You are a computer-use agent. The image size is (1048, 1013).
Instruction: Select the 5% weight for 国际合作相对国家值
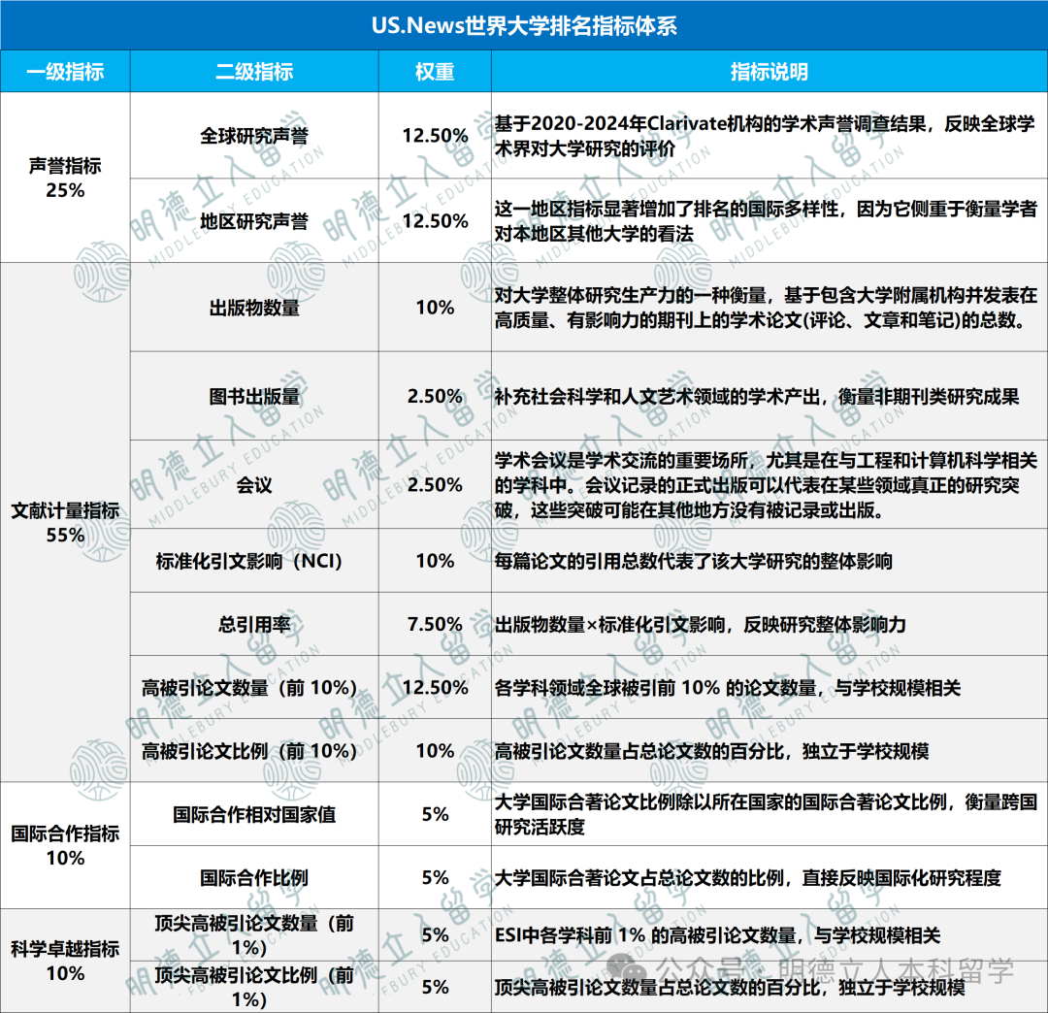click(435, 814)
